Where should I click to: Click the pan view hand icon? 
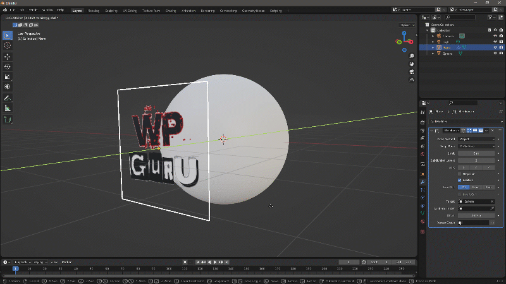point(412,64)
